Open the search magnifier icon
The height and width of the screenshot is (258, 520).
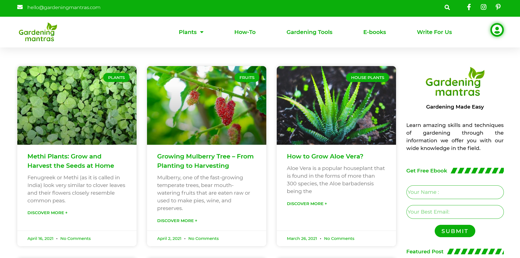447,7
